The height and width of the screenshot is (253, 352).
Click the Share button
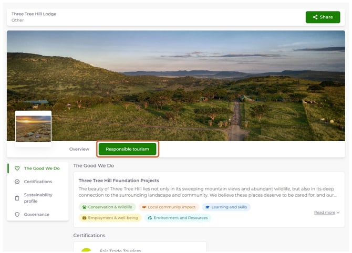[323, 17]
